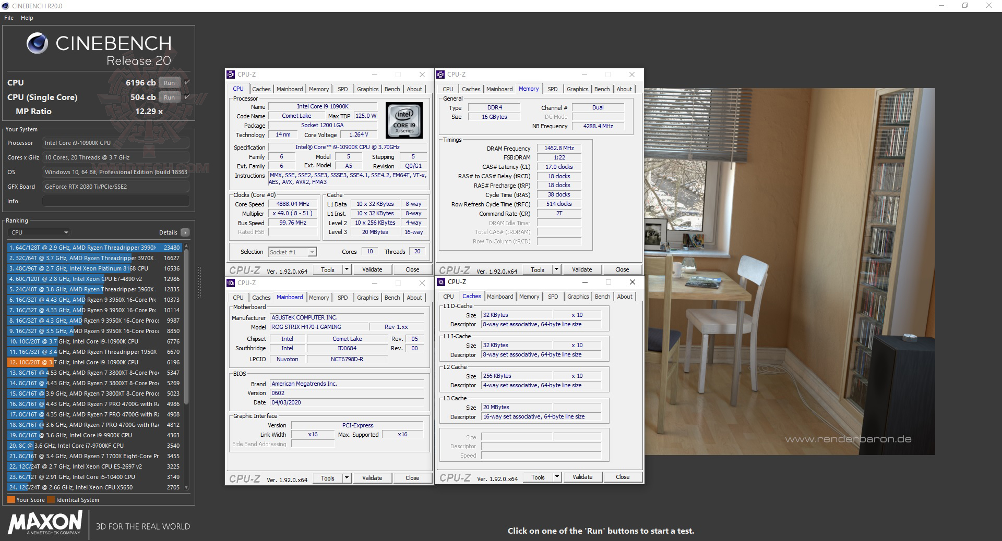
Task: Click the Cinebench icon in the title bar
Action: pos(5,6)
